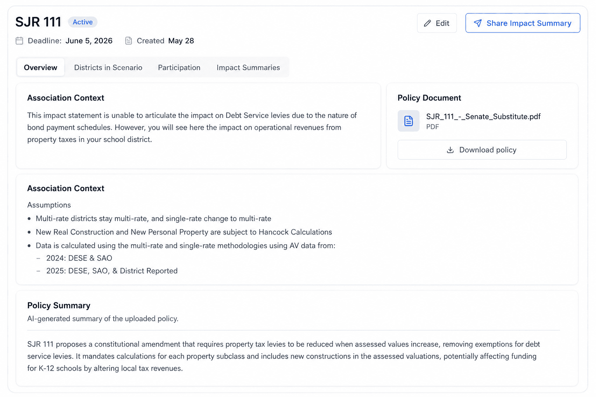Click the PDF file icon for SJR_111 policy
This screenshot has width=596, height=397.
point(409,121)
